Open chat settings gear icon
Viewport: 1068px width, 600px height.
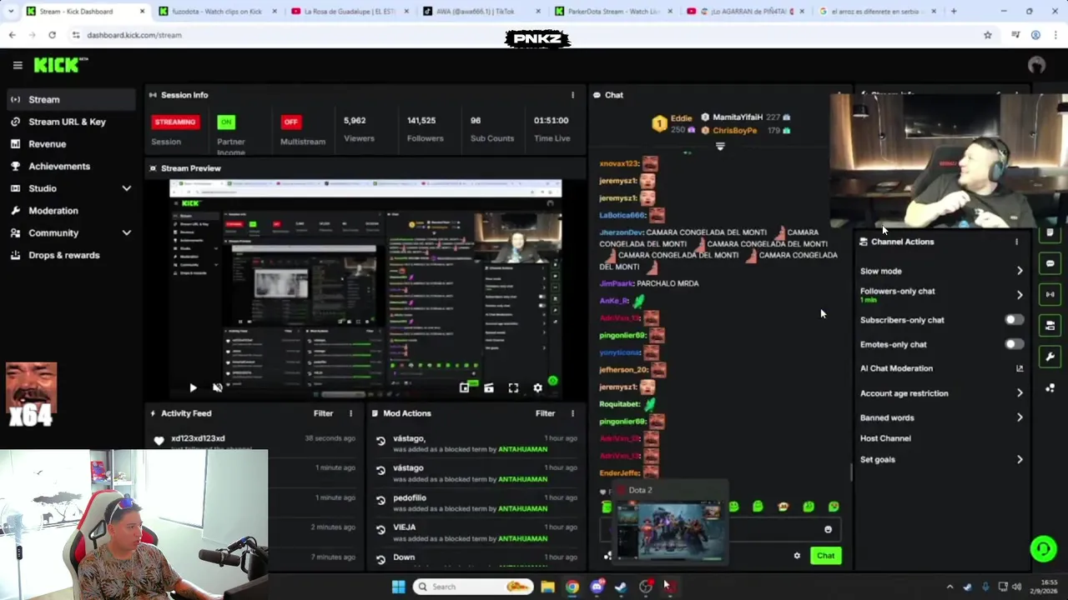797,556
